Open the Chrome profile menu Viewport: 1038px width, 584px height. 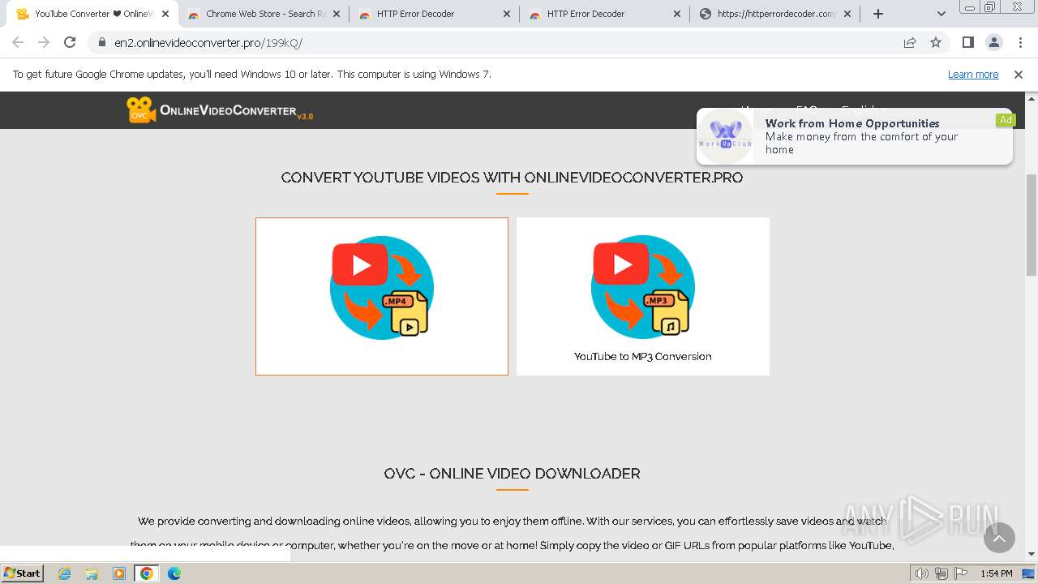(x=994, y=42)
